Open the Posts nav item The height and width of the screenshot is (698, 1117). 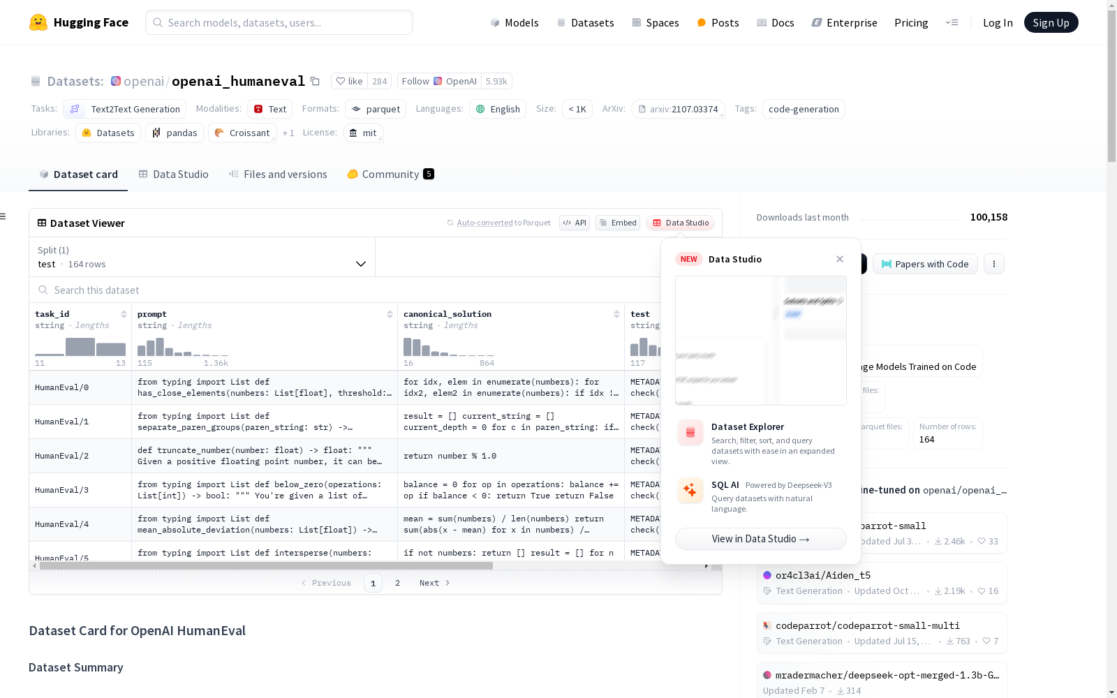pyautogui.click(x=718, y=22)
